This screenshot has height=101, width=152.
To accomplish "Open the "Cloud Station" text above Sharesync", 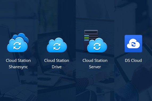I will pos(18,61).
